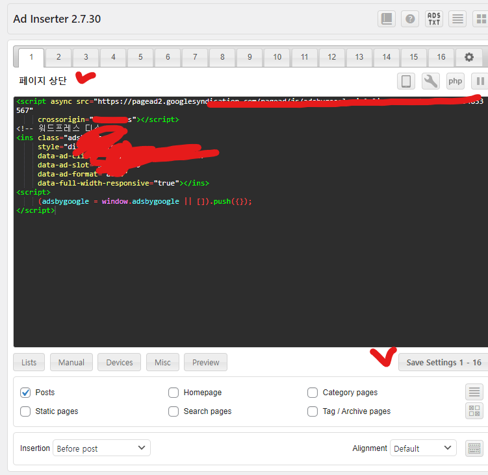Show the alignment keyboard layout icon
Screen dimensions: 488x475
coord(474,448)
